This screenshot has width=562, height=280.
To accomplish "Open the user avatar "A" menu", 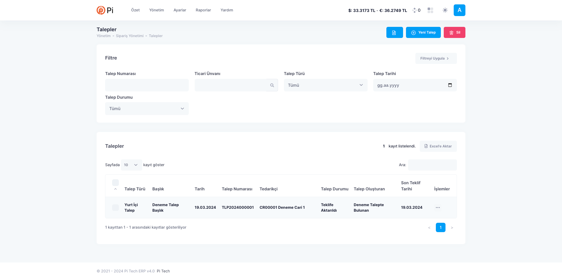I will (459, 10).
